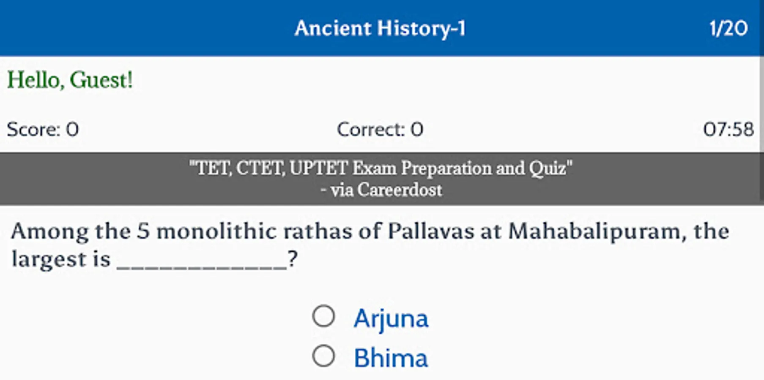The width and height of the screenshot is (764, 380).
Task: Select the Bhima radio button
Action: (323, 356)
